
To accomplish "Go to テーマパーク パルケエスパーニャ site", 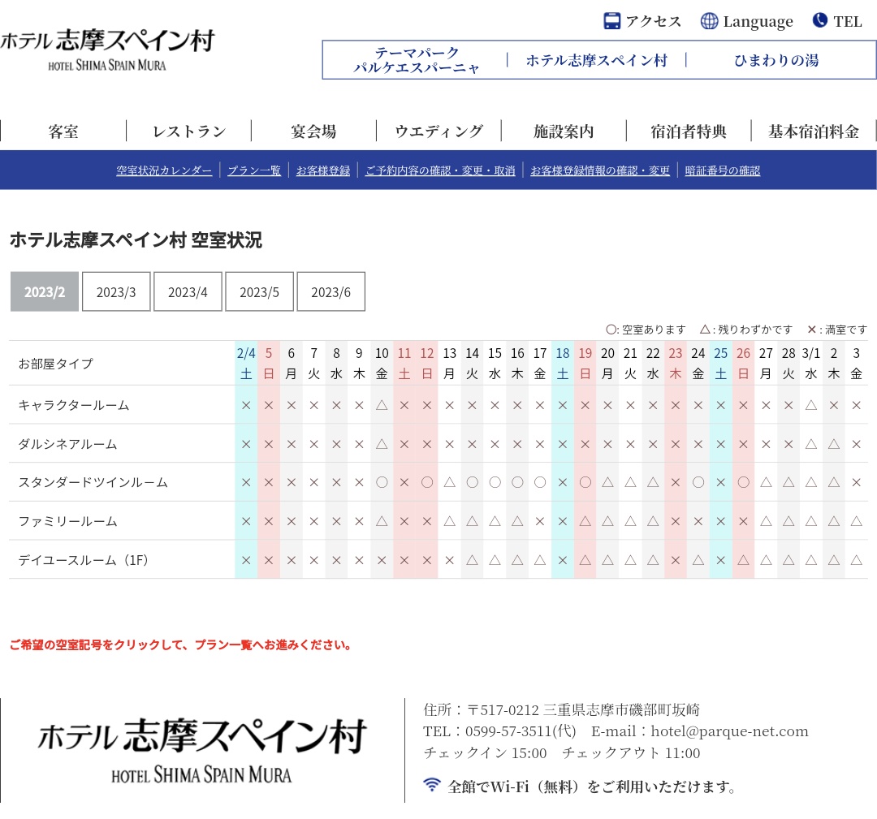I will pos(416,60).
